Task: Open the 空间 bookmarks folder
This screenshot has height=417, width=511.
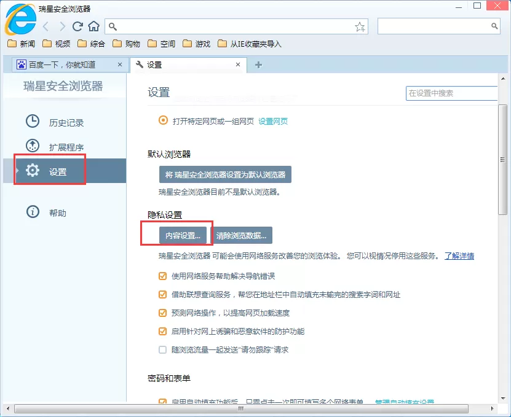Action: click(162, 44)
